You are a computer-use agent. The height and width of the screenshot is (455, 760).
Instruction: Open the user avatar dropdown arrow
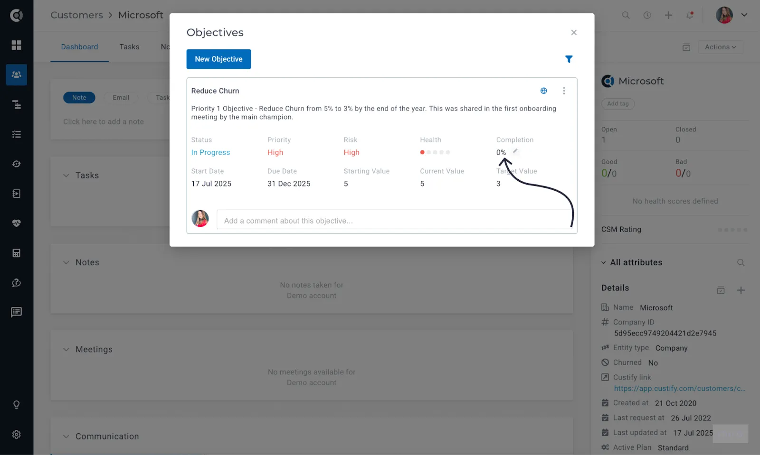(744, 15)
